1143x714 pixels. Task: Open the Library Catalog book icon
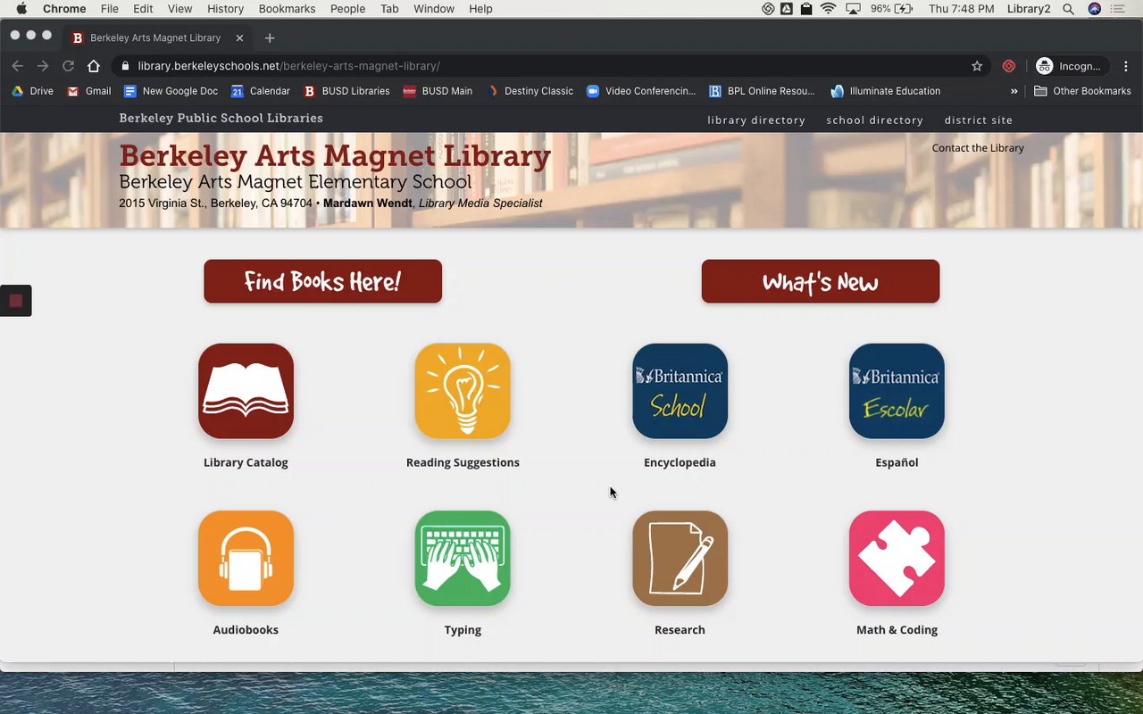246,391
